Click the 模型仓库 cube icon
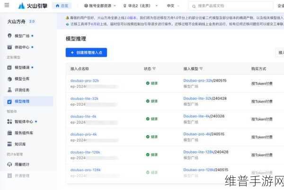Screen dimensions: 284x190 click(x=9, y=79)
